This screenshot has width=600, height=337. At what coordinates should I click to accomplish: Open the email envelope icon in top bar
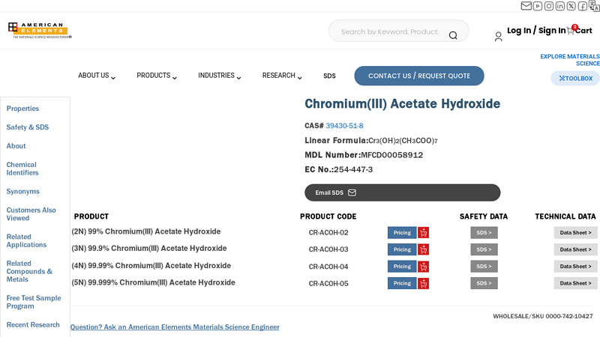526,6
